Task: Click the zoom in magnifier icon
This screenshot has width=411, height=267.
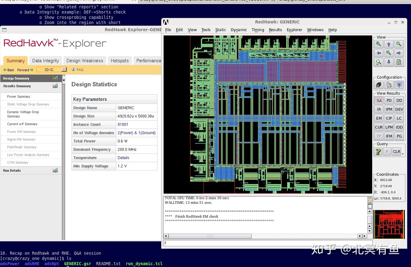Action: [x=379, y=44]
